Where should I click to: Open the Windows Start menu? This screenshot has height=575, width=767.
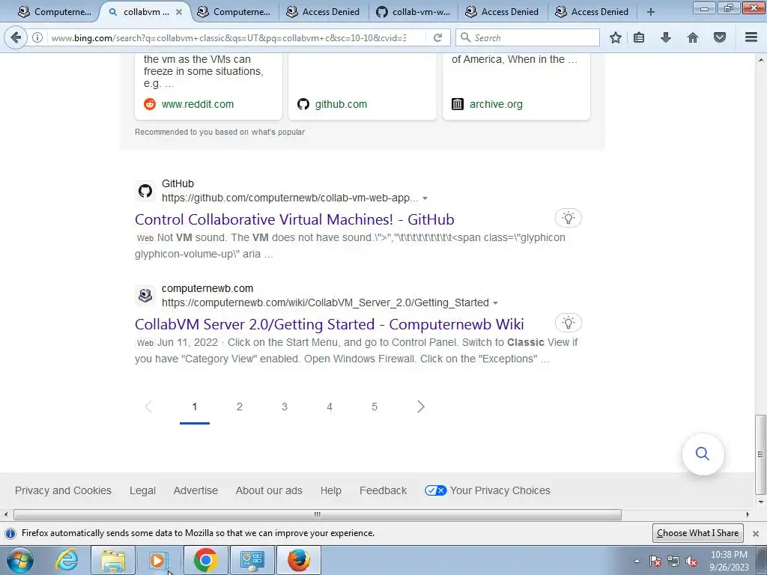[x=20, y=560]
